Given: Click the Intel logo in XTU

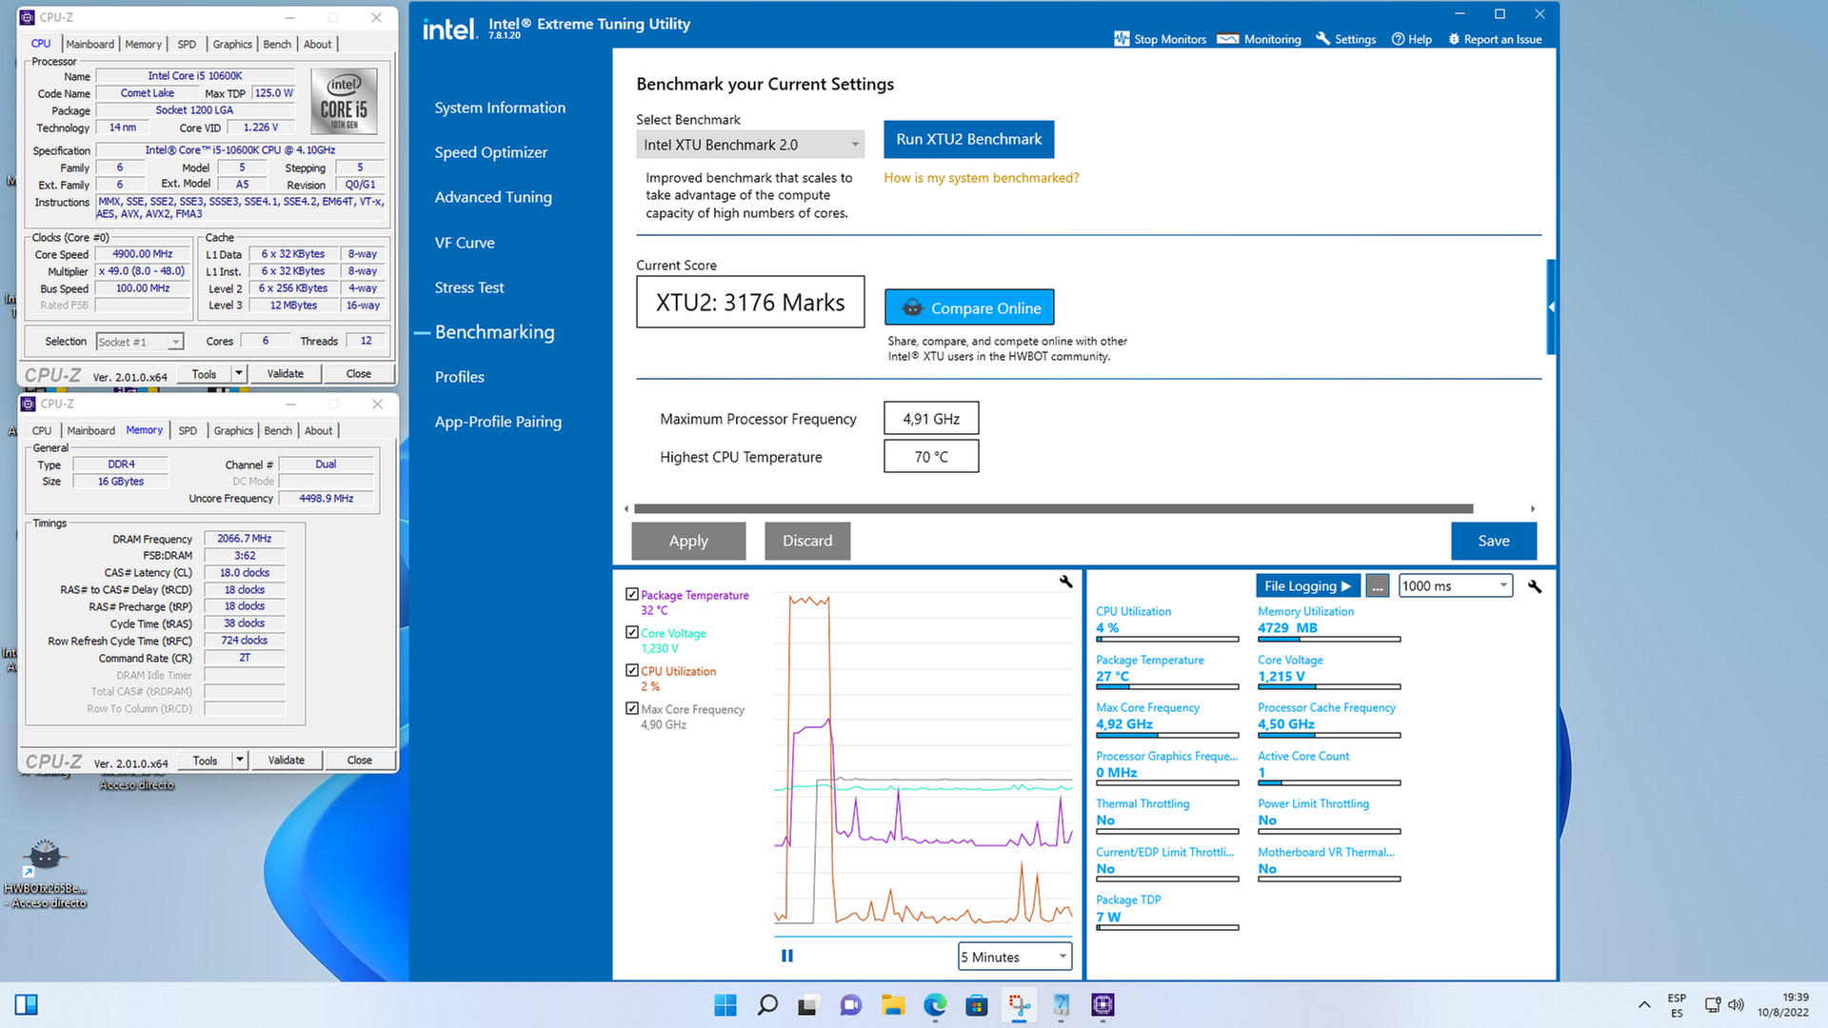Looking at the screenshot, I should point(449,30).
